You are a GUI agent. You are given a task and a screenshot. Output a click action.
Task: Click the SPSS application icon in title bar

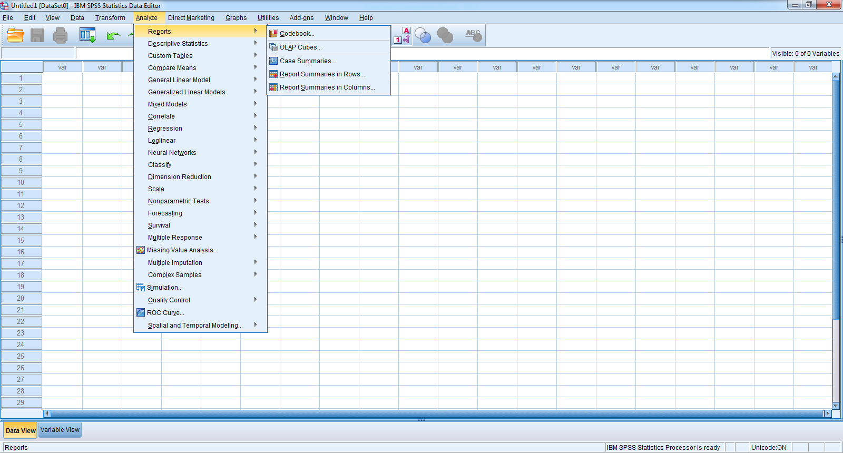[x=5, y=5]
